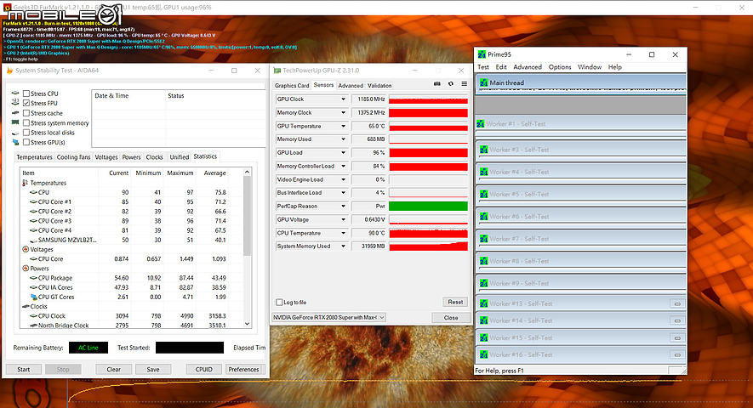The height and width of the screenshot is (408, 753).
Task: Enable the Stress CPU checkbox
Action: (26, 93)
